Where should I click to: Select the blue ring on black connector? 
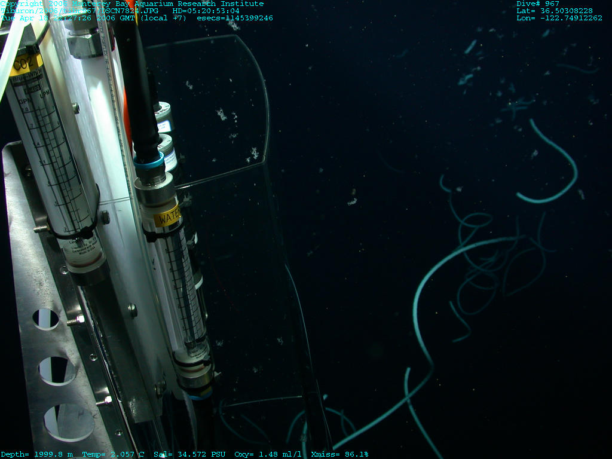click(148, 161)
